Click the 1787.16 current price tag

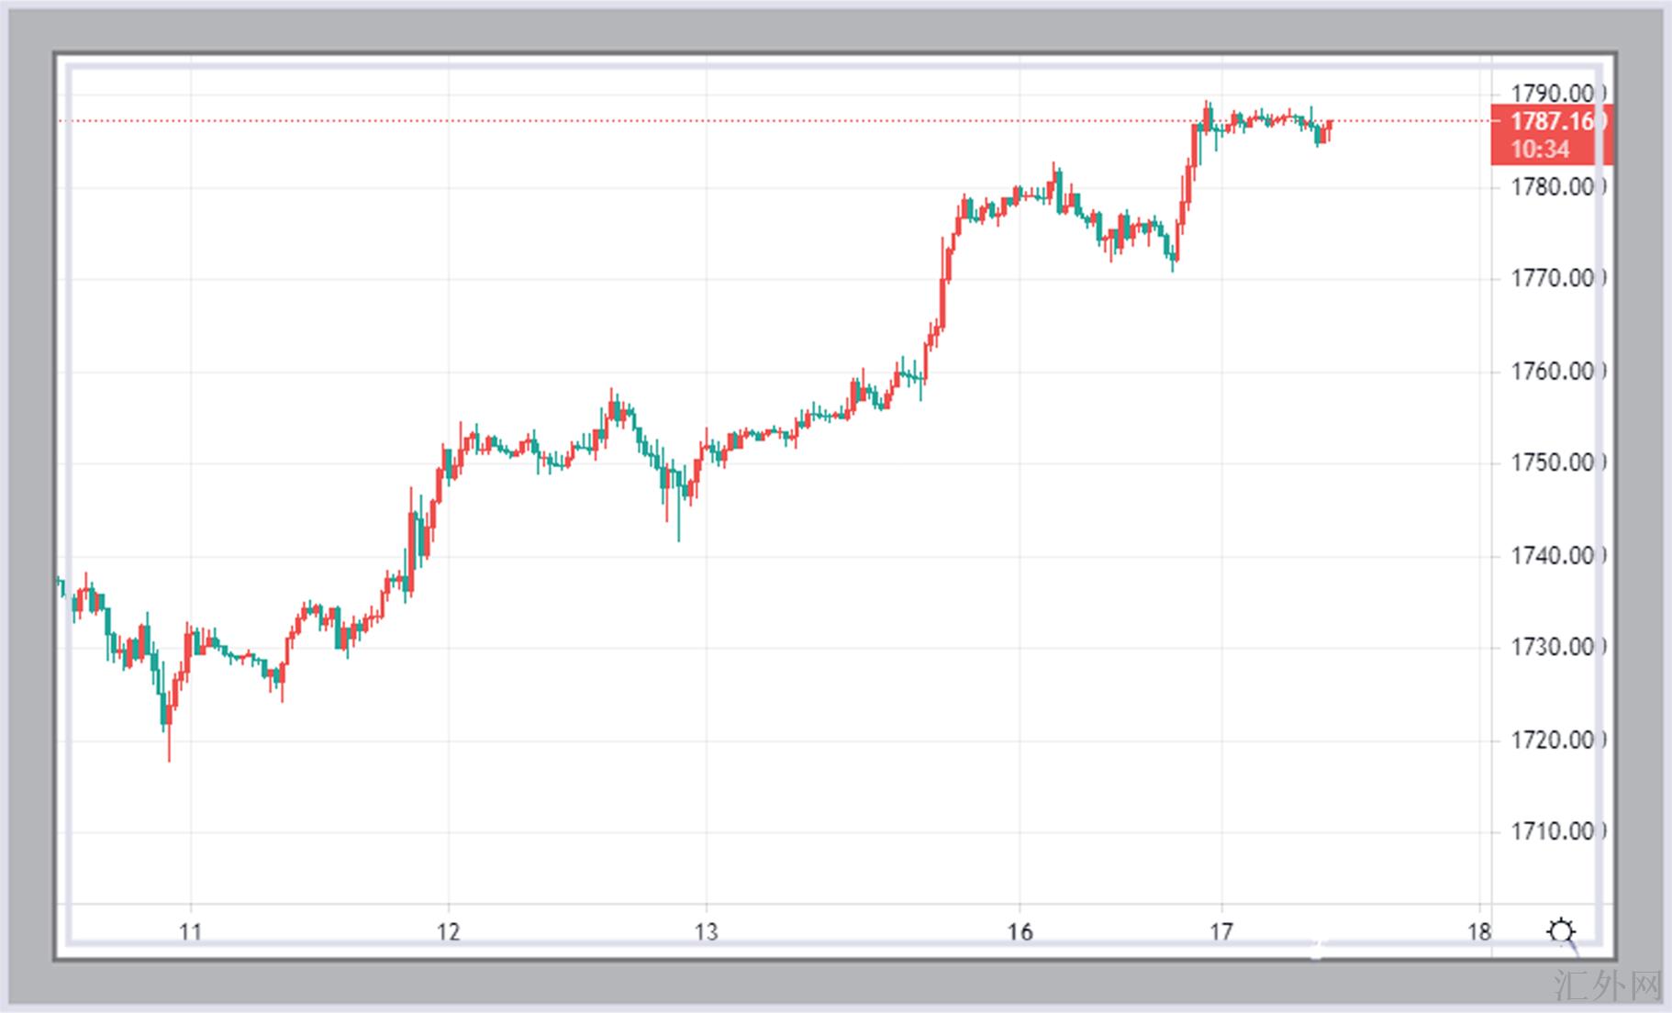coord(1553,121)
